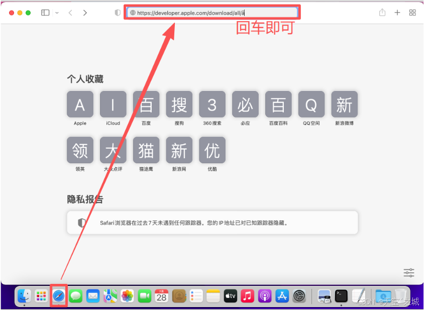
Task: Open the Apple favorite tile
Action: tap(80, 104)
